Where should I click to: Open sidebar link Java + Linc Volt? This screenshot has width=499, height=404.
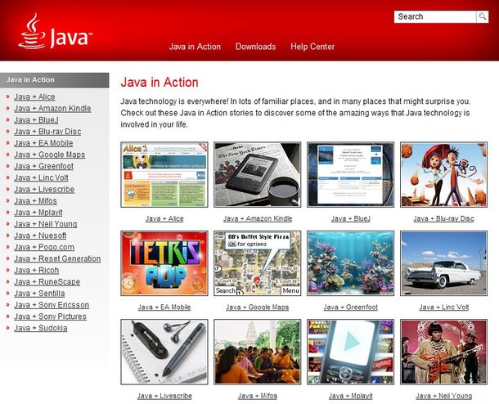click(41, 177)
